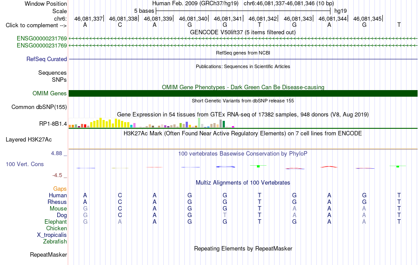Screen dimensions: 418x265
Task: Select the dark green OMIM Genes bar
Action: click(x=243, y=93)
